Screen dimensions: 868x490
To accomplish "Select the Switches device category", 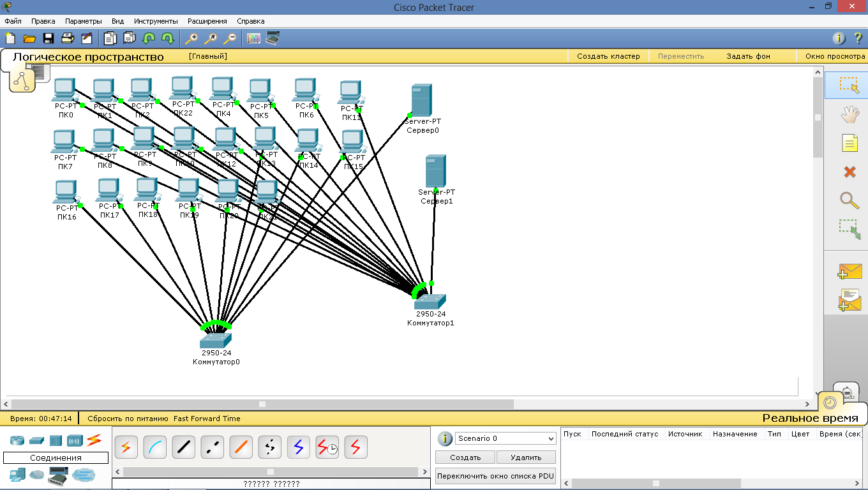I will [36, 440].
